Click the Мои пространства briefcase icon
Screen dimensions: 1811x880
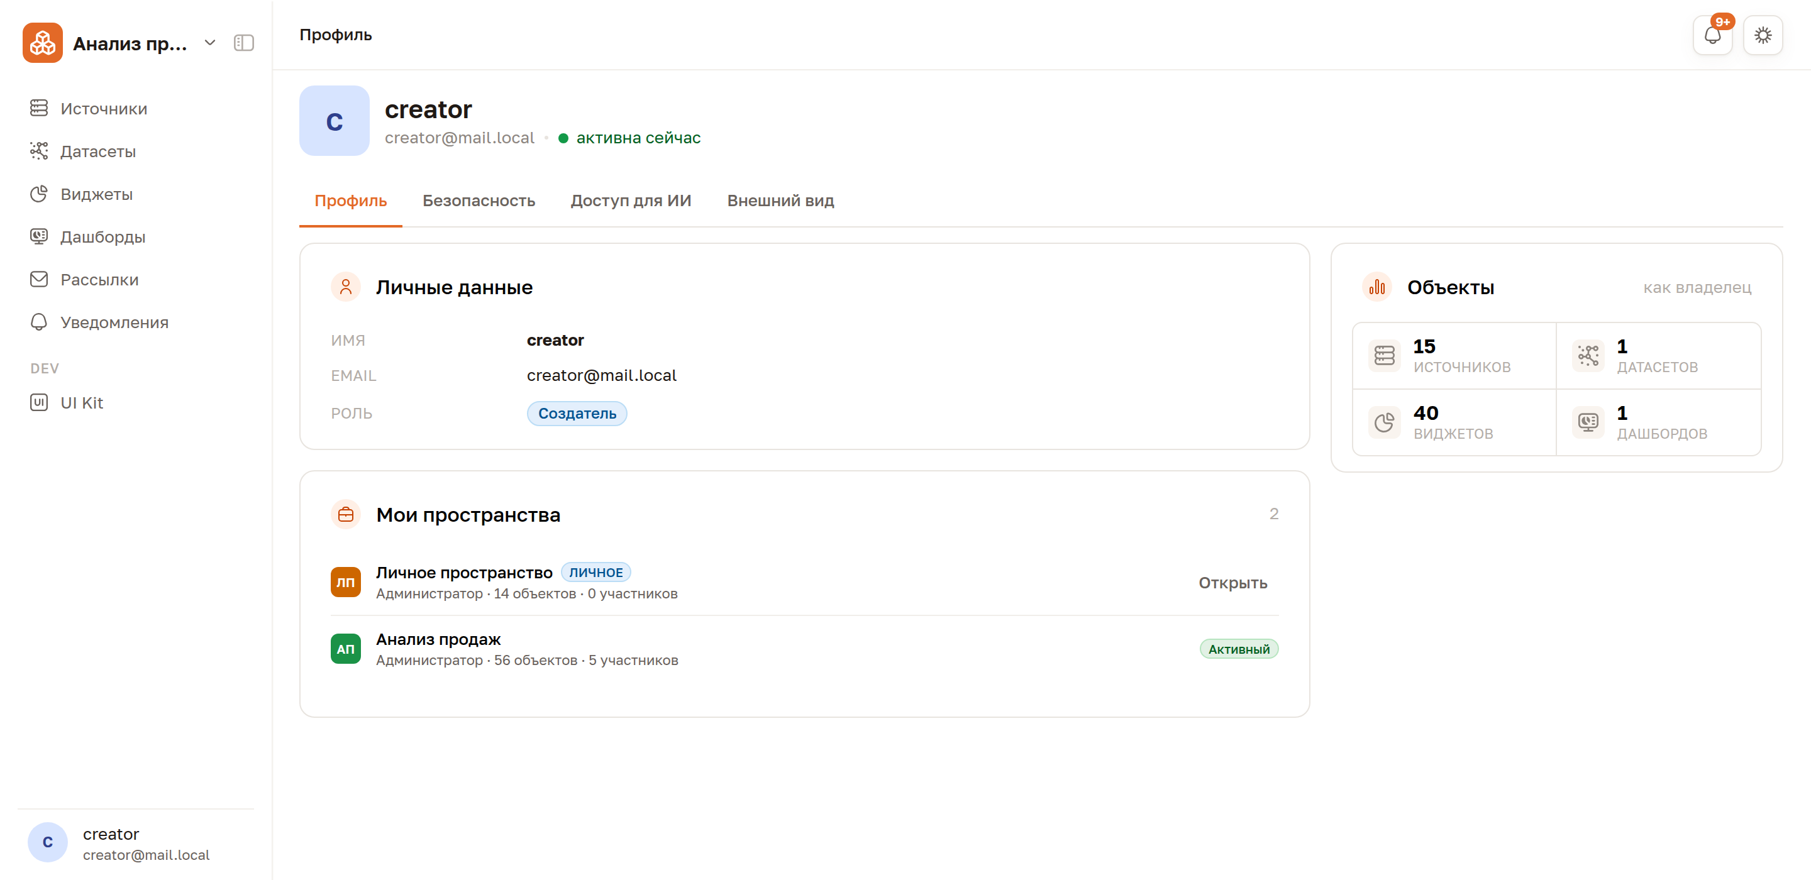pyautogui.click(x=346, y=515)
